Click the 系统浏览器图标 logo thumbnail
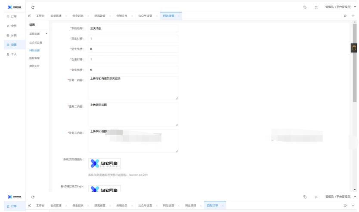 pos(105,164)
